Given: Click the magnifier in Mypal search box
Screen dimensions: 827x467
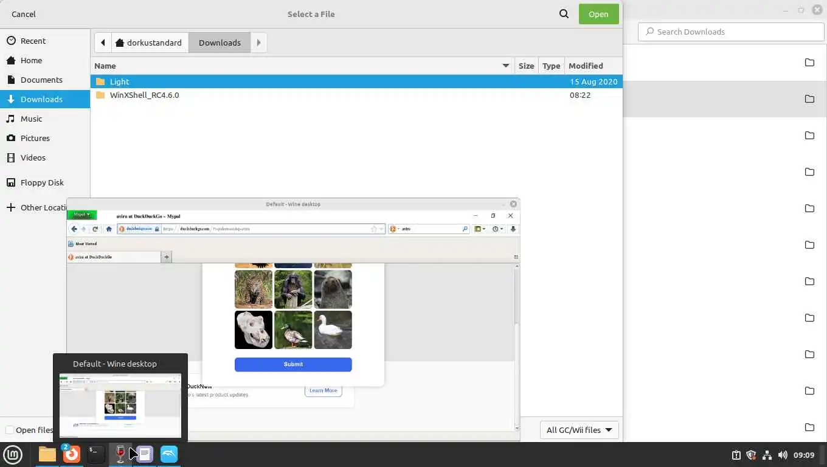Looking at the screenshot, I should pos(465,229).
